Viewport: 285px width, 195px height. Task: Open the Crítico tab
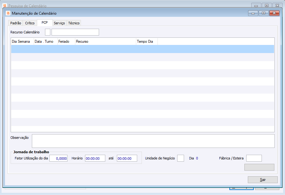point(30,23)
